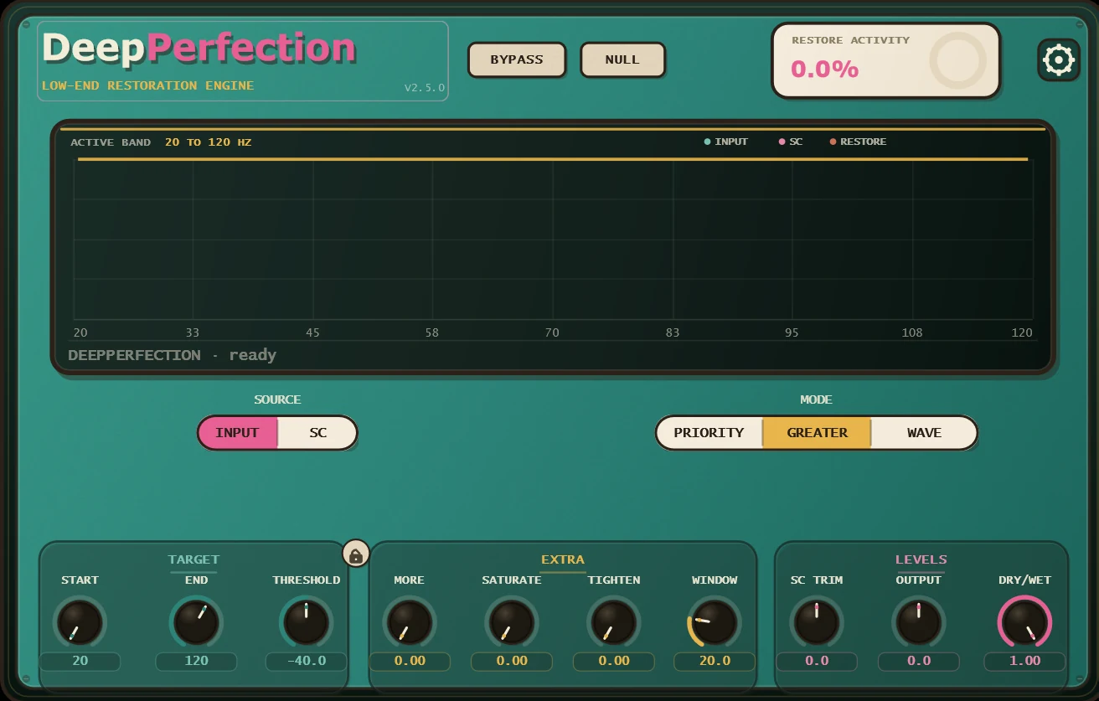Click the WINDOW value field showing 20.0
Image resolution: width=1099 pixels, height=701 pixels.
(x=715, y=661)
